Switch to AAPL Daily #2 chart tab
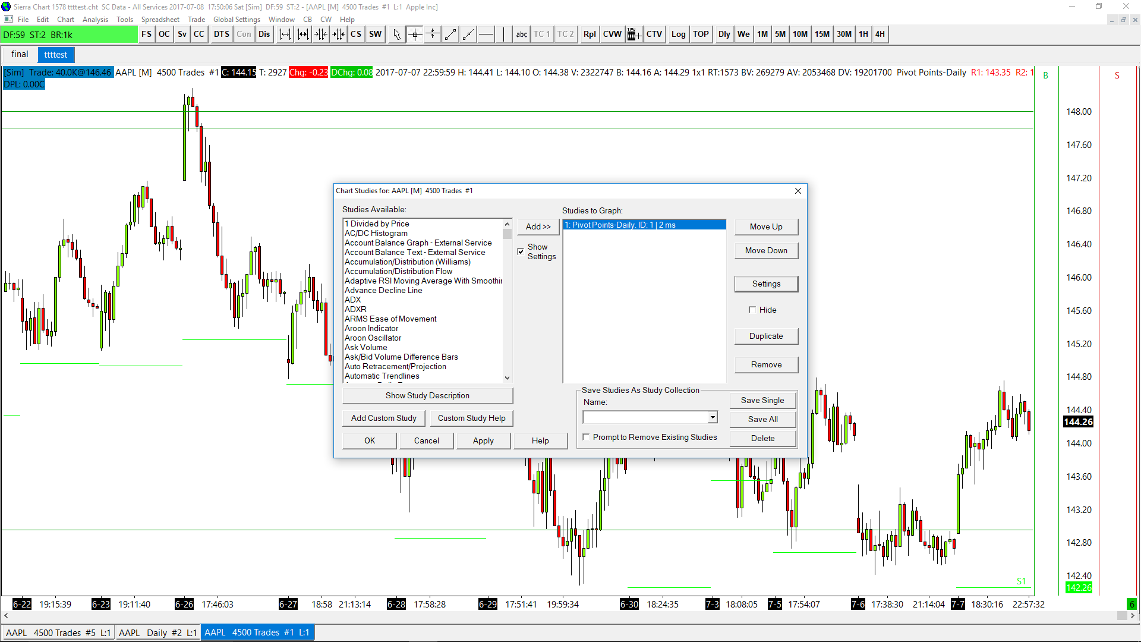The image size is (1141, 642). pyautogui.click(x=157, y=632)
